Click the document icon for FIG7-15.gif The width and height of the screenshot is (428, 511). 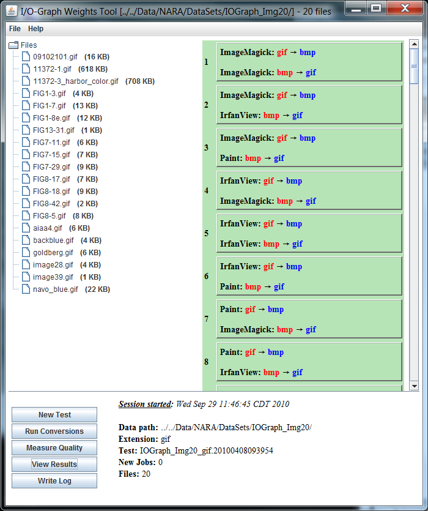26,154
